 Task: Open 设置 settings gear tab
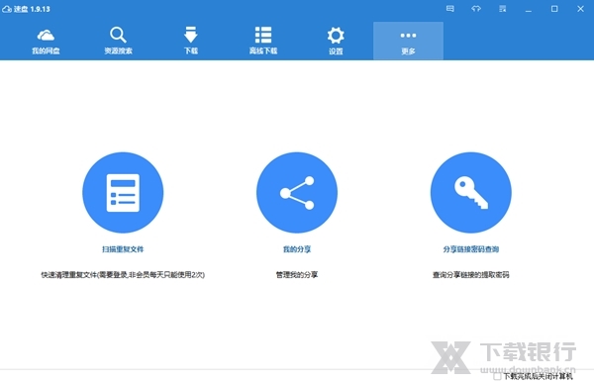[x=336, y=41]
